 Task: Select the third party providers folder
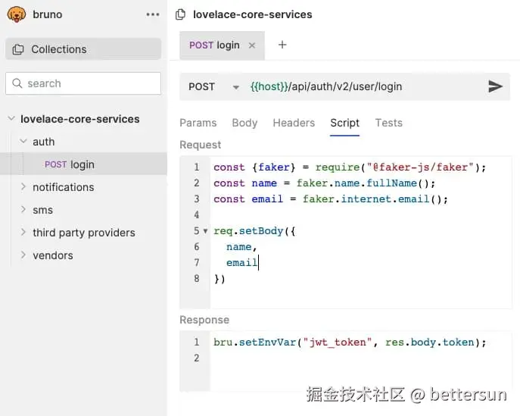click(83, 233)
